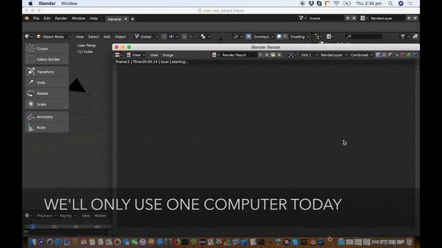Image resolution: width=442 pixels, height=248 pixels.
Task: Click the Render Result image name field
Action: tap(238, 55)
